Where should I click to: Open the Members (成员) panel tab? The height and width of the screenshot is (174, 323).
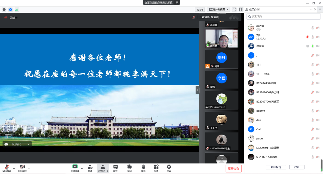[103, 168]
